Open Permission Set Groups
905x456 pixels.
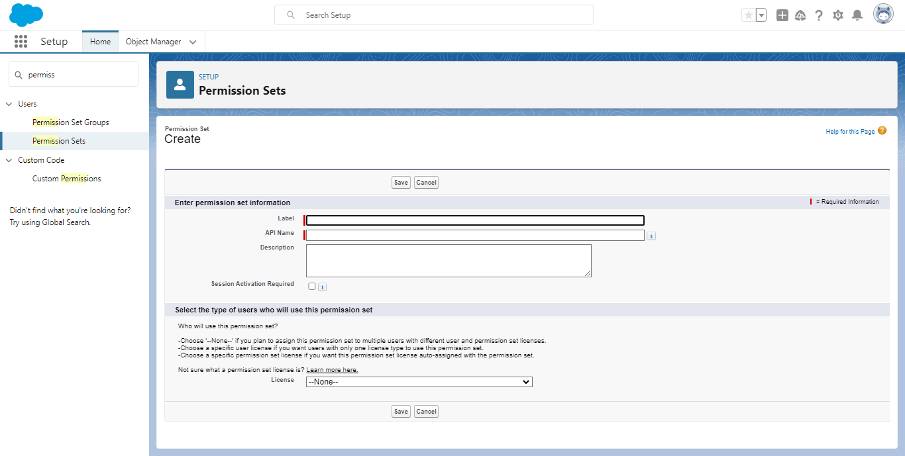71,122
